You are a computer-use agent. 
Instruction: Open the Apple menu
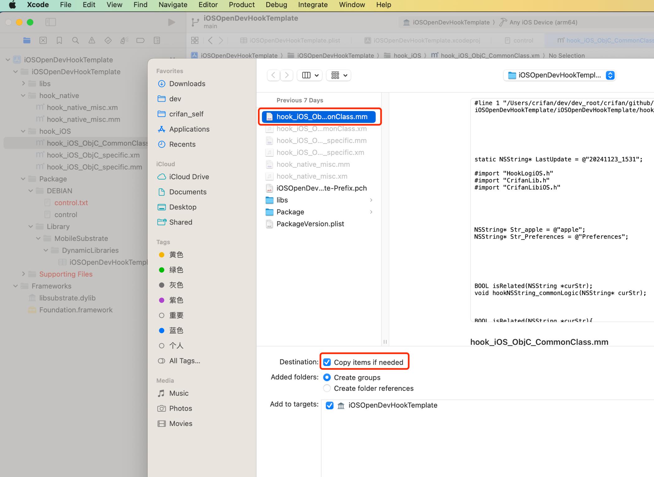tap(12, 5)
